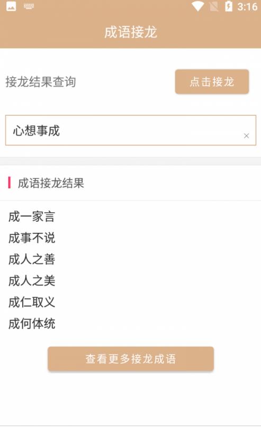Select the idiom 成人之美

[32, 281]
